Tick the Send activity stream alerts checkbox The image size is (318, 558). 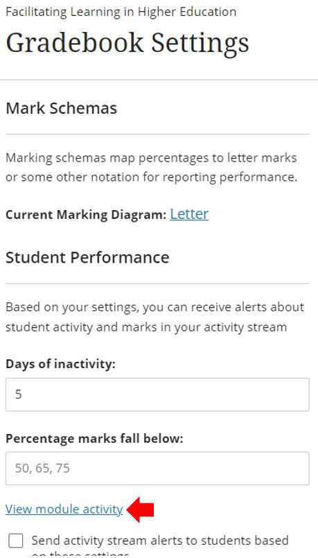pos(16,541)
